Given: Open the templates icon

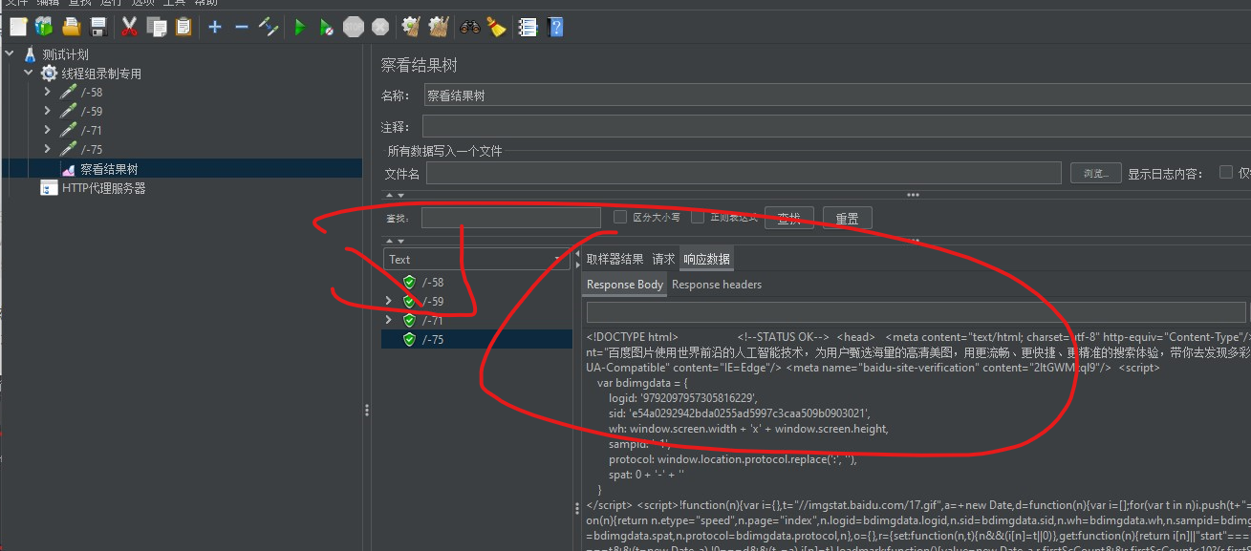Looking at the screenshot, I should (44, 28).
